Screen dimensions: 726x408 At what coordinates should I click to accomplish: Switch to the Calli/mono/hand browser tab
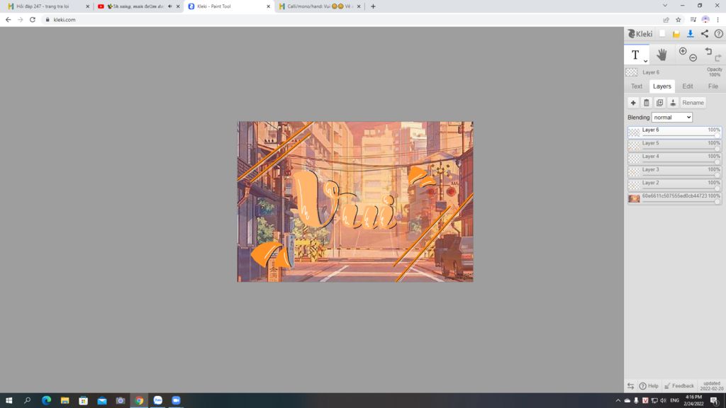click(x=318, y=6)
